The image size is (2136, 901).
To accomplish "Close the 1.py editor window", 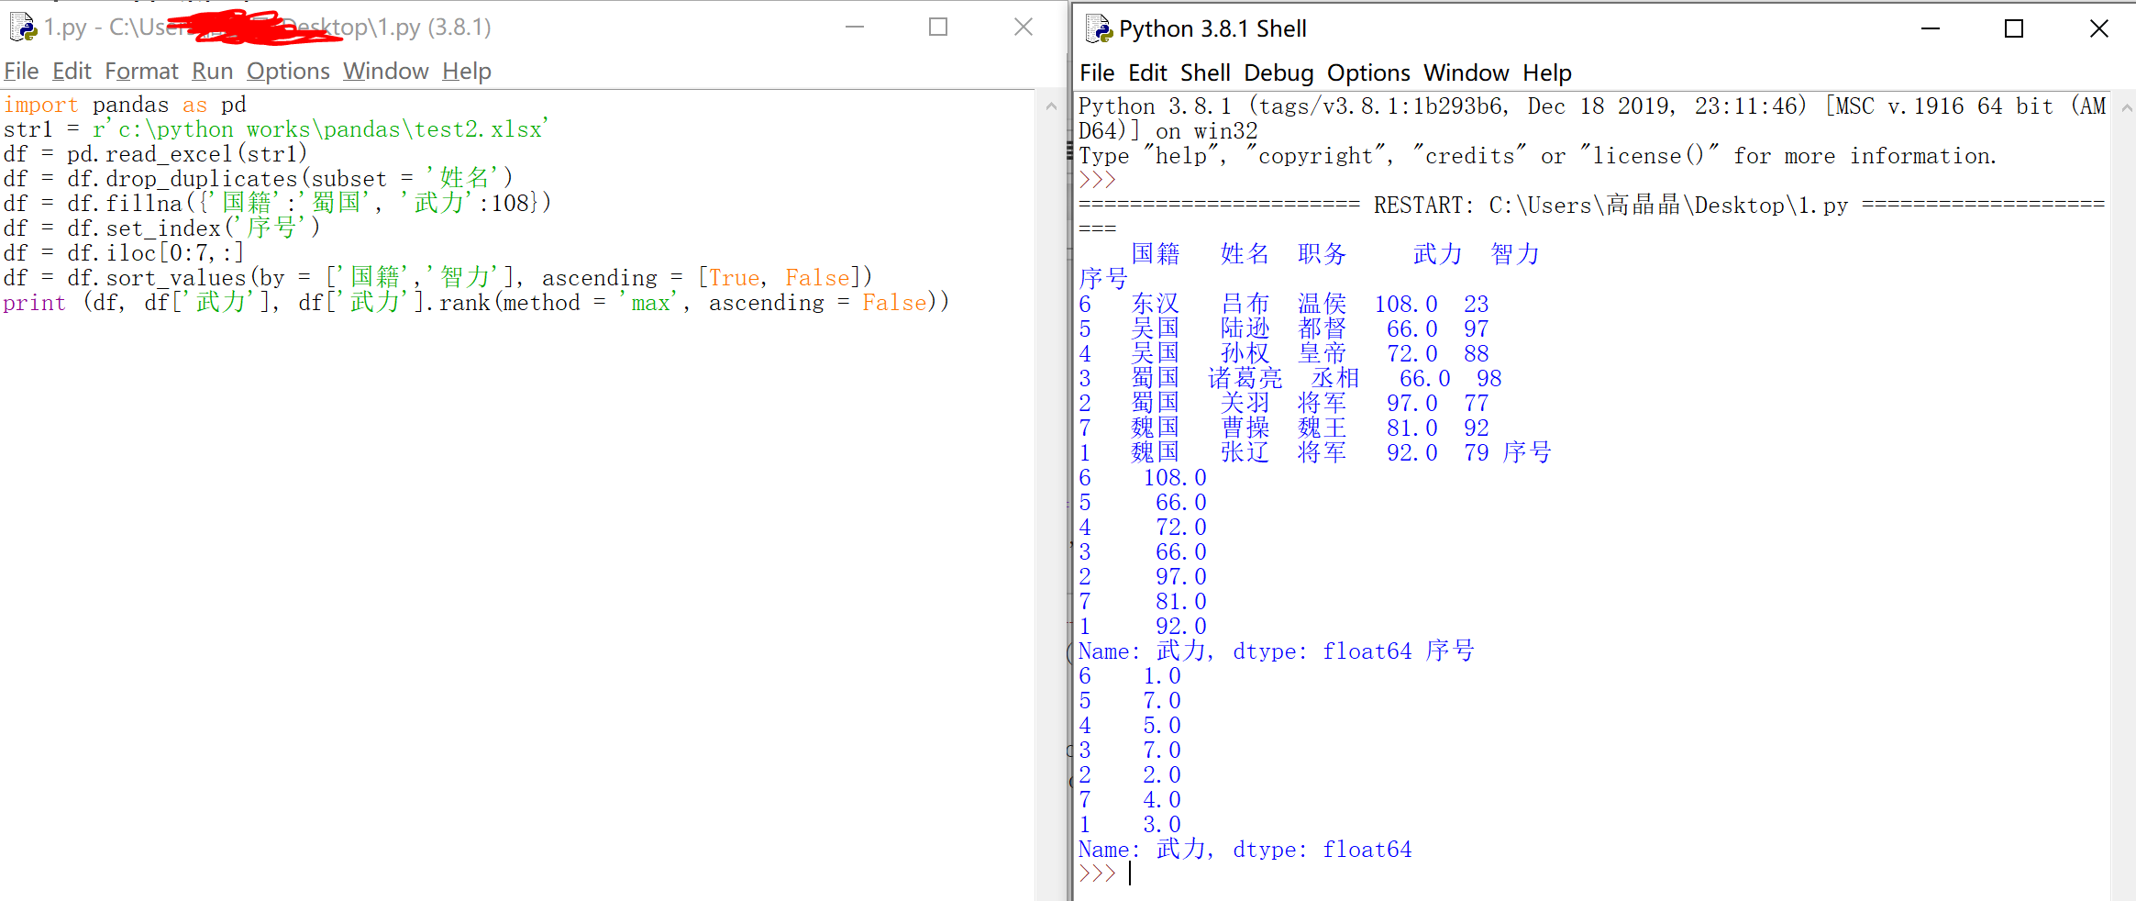I will click(x=1024, y=28).
